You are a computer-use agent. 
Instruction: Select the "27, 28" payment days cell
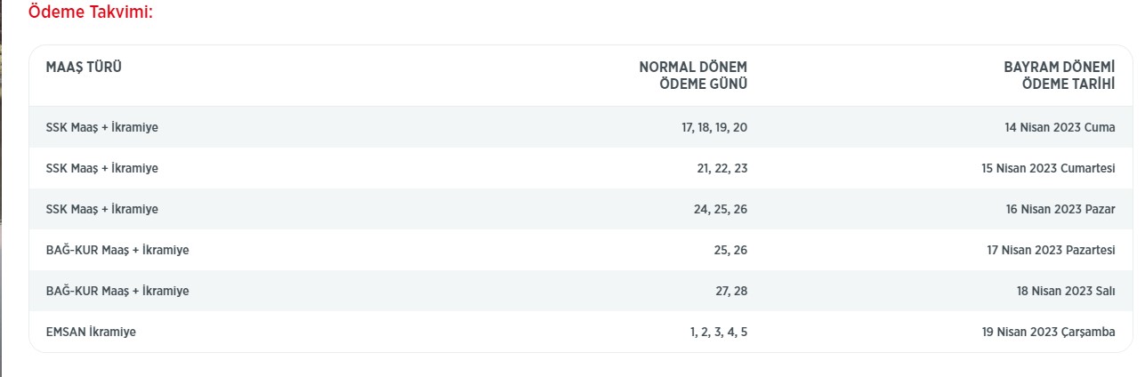(730, 291)
